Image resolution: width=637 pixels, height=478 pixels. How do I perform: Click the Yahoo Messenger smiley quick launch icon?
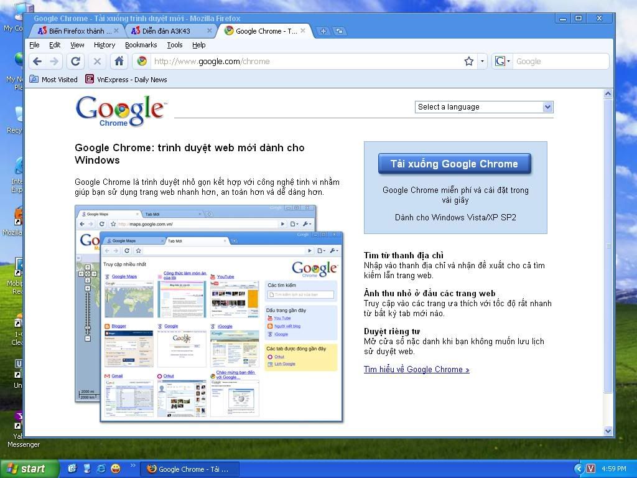[x=116, y=469]
